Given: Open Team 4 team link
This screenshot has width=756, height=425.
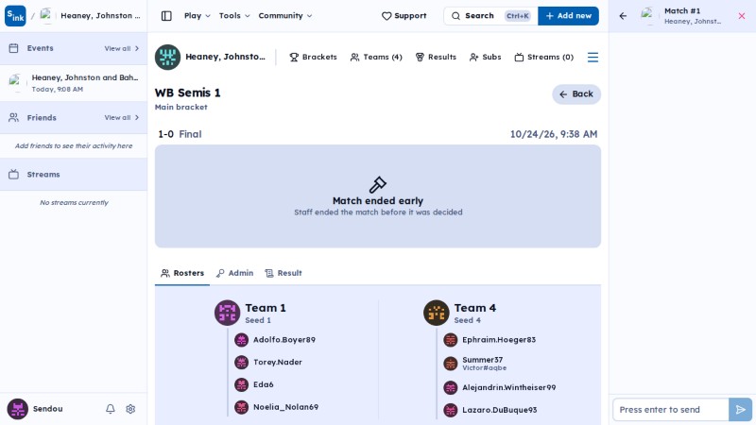Looking at the screenshot, I should coord(475,308).
